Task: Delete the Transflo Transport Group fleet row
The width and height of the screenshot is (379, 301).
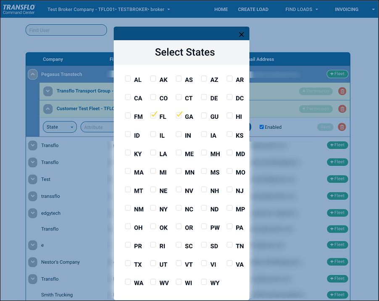Action: tap(342, 91)
